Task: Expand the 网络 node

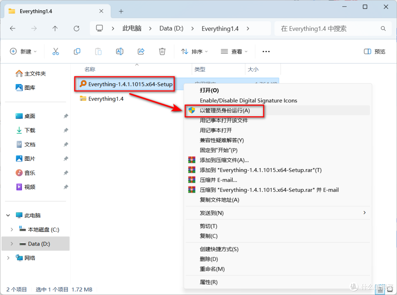Action: coord(8,258)
